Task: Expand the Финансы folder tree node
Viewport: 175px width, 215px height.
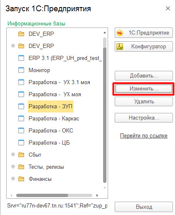Action: pyautogui.click(x=13, y=179)
